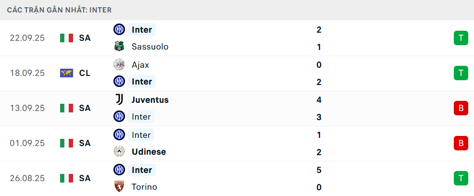Image resolution: width=474 pixels, height=196 pixels.
Task: Click the Ajax club crest icon
Action: point(119,65)
